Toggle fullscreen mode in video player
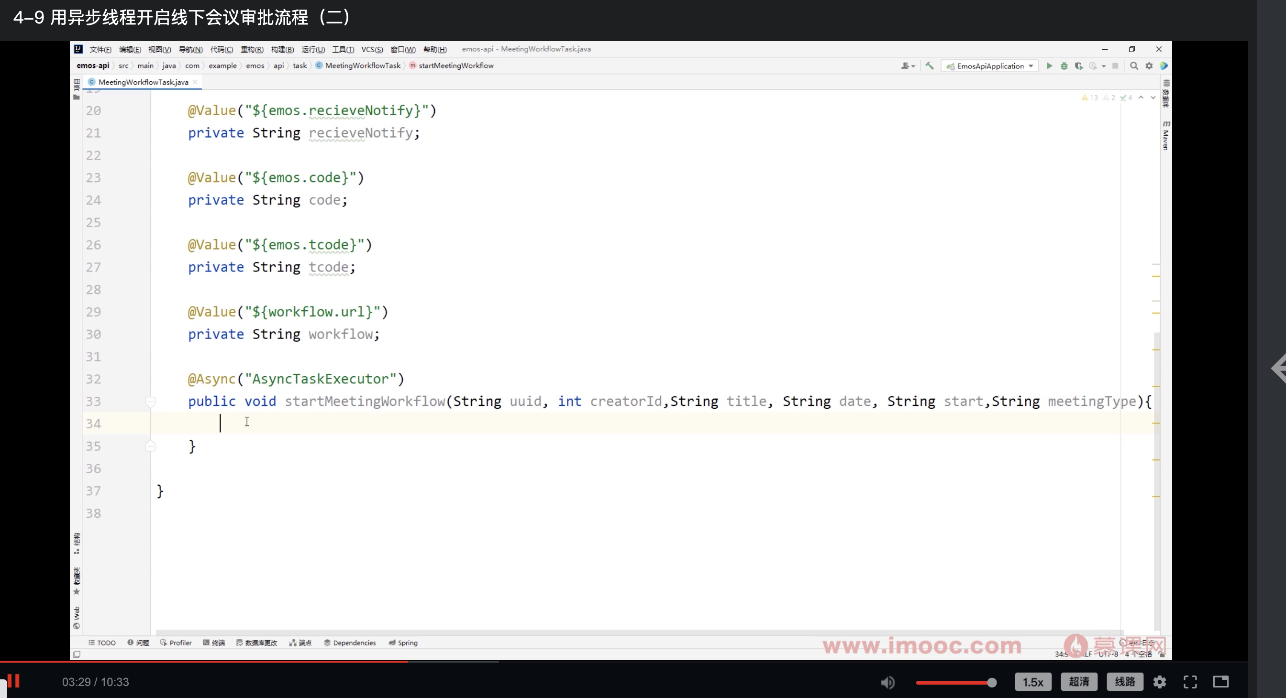1286x698 pixels. [x=1190, y=682]
